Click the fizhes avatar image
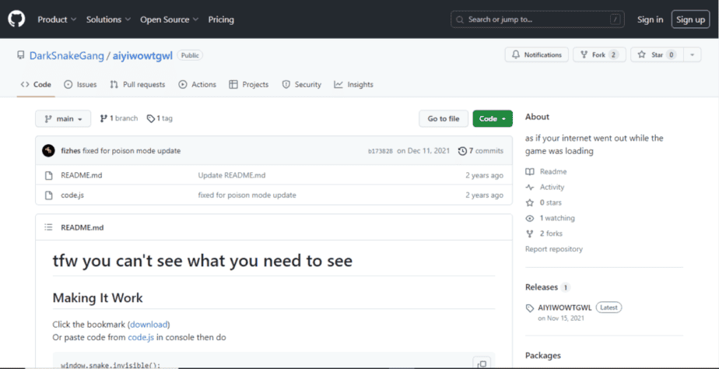719x369 pixels. pyautogui.click(x=48, y=150)
